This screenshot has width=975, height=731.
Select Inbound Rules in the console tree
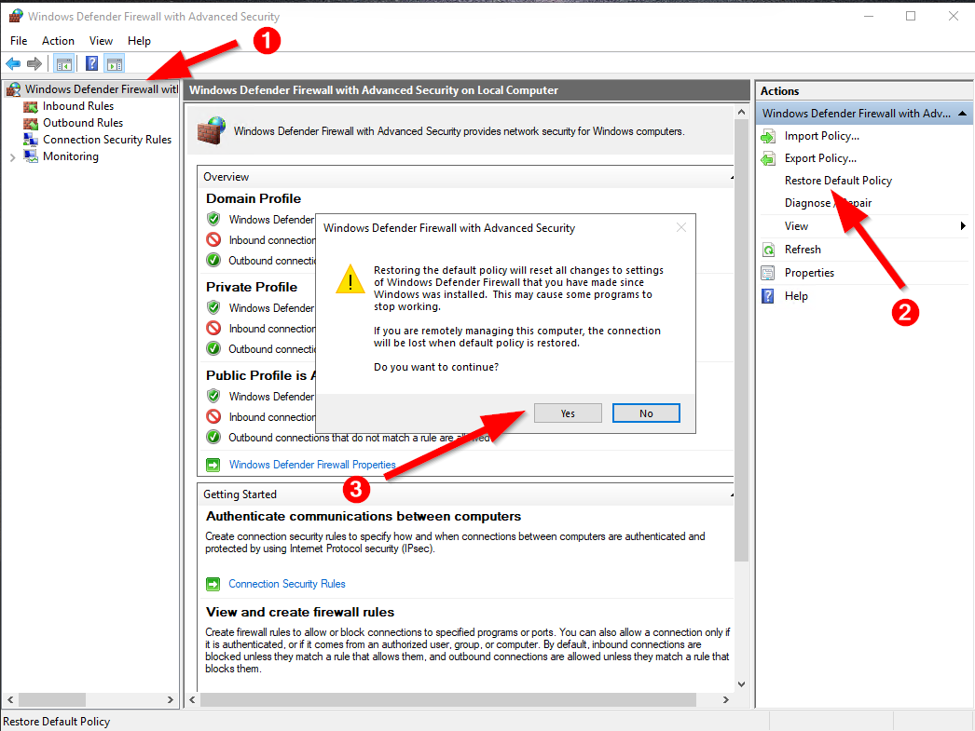77,106
